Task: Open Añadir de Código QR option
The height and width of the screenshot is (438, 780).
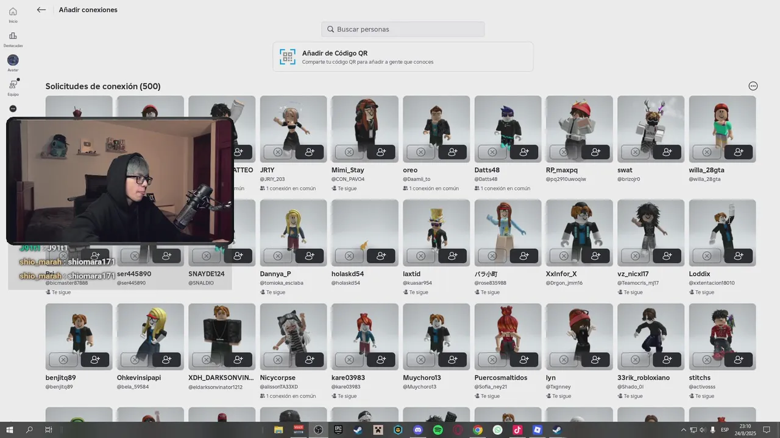Action: 403,57
